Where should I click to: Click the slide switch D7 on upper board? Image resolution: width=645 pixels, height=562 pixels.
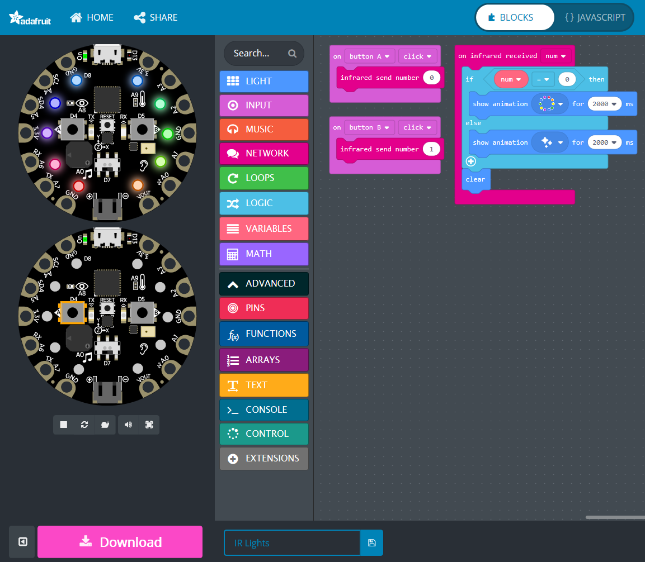[x=107, y=164]
